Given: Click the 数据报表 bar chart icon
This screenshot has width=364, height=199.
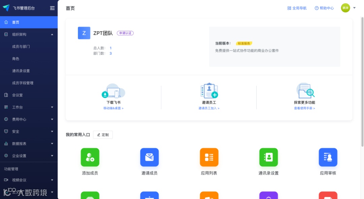Looking at the screenshot, I should coord(6,143).
